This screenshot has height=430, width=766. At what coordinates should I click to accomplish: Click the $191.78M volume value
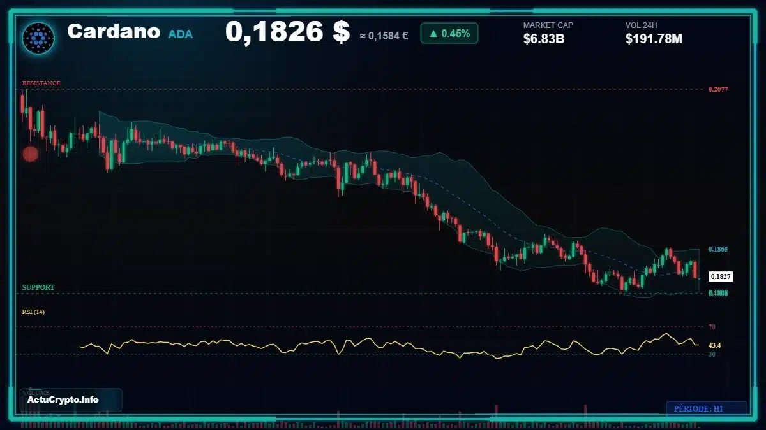coord(654,39)
